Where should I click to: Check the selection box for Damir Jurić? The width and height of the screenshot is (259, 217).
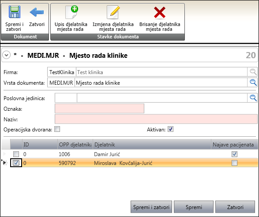point(16,154)
